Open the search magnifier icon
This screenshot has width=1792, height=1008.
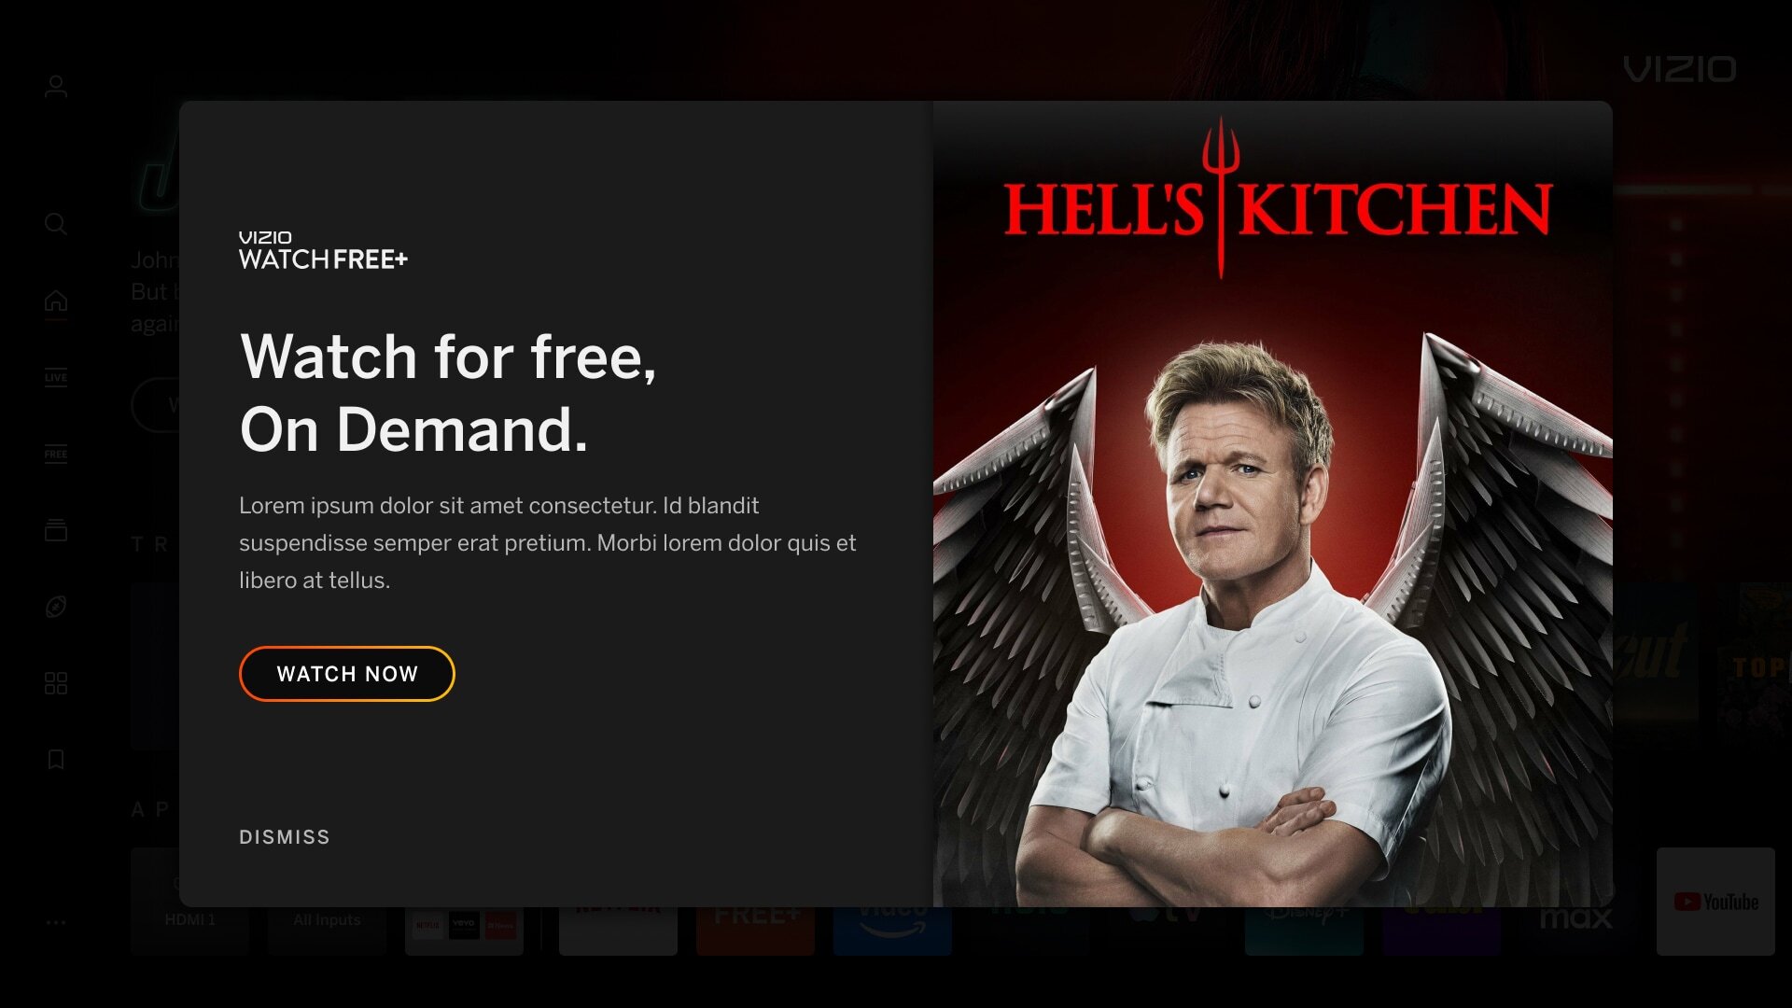pos(56,224)
